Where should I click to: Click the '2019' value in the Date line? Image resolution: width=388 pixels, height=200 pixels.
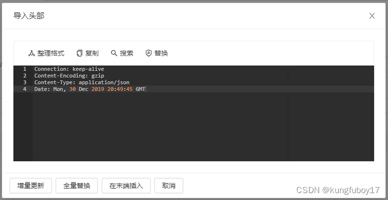pyautogui.click(x=98, y=89)
